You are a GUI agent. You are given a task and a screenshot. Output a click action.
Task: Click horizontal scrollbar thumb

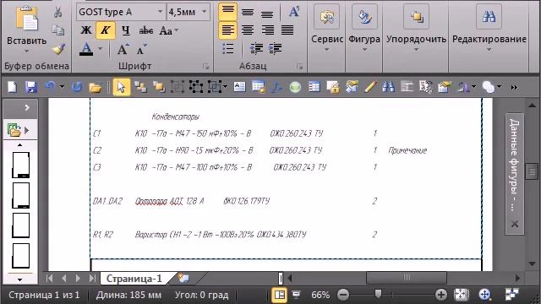407,278
